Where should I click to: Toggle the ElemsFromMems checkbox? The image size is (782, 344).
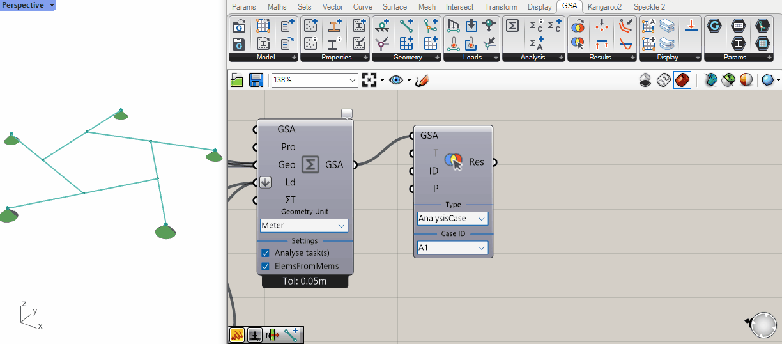(266, 266)
